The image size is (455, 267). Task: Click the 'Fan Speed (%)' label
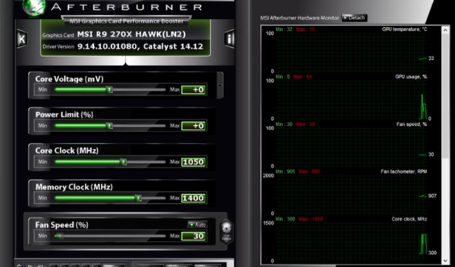62,225
